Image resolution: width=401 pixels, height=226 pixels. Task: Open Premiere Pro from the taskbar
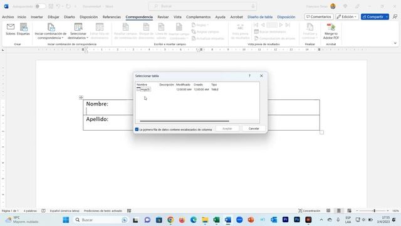286,220
